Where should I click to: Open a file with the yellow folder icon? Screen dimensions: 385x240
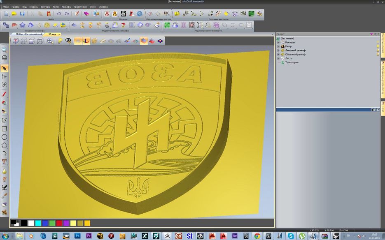[14, 14]
